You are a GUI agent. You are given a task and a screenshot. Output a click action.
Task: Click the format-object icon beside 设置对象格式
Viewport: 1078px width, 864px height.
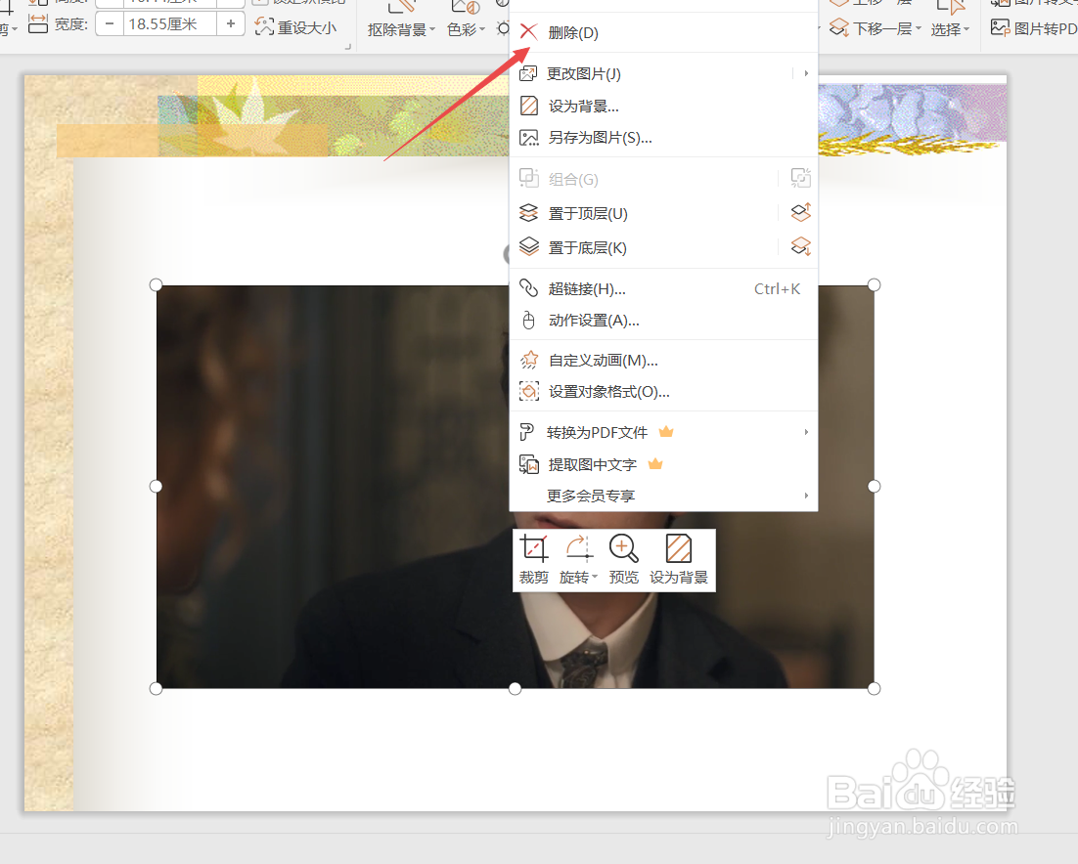pyautogui.click(x=528, y=392)
